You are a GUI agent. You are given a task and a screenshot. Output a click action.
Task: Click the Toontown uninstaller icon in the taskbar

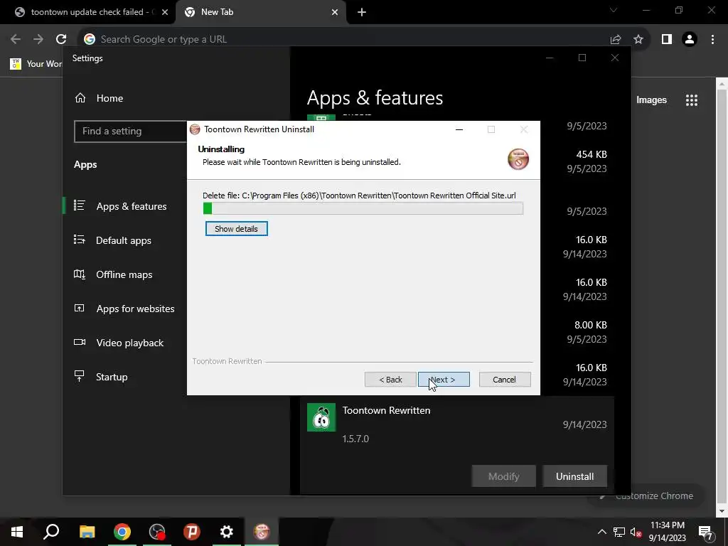point(262,532)
